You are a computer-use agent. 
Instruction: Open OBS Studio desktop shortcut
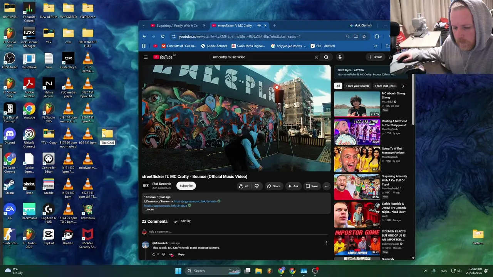coord(10,61)
